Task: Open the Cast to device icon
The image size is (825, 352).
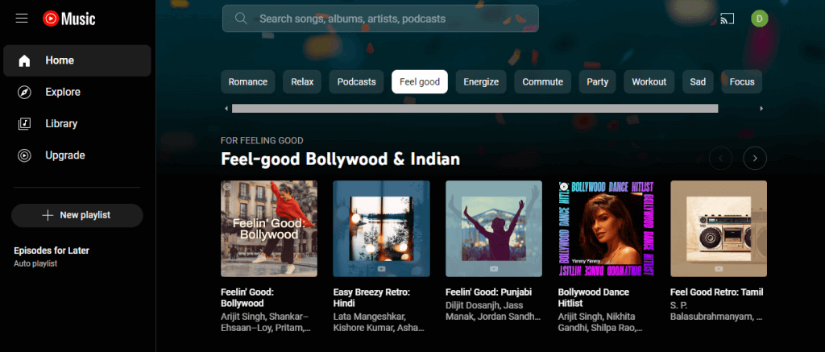Action: coord(728,19)
